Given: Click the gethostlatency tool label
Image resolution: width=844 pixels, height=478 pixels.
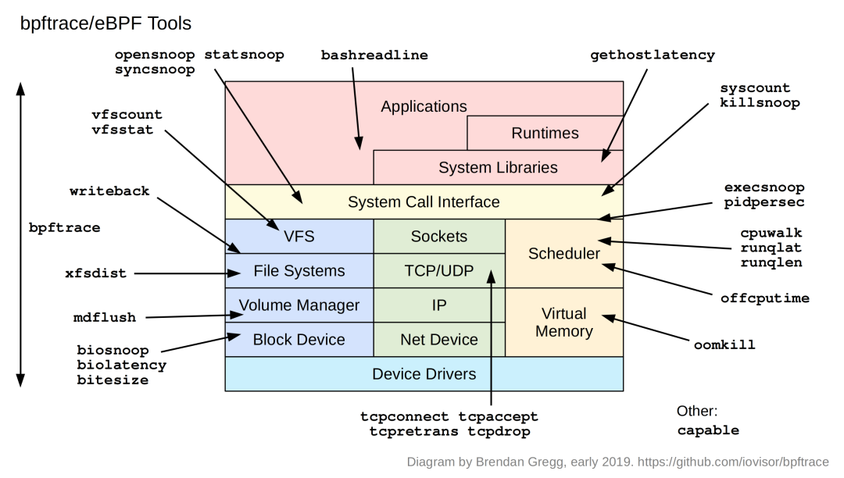Looking at the screenshot, I should [651, 55].
